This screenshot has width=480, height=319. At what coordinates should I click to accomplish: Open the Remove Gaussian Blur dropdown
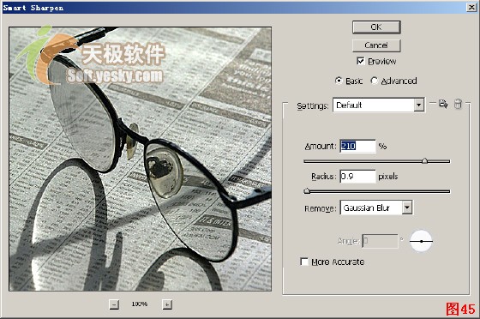[376, 208]
